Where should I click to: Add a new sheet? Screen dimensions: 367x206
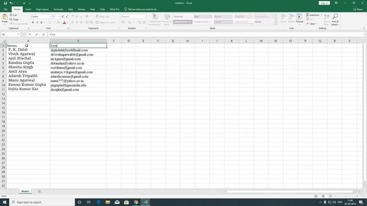coord(39,192)
